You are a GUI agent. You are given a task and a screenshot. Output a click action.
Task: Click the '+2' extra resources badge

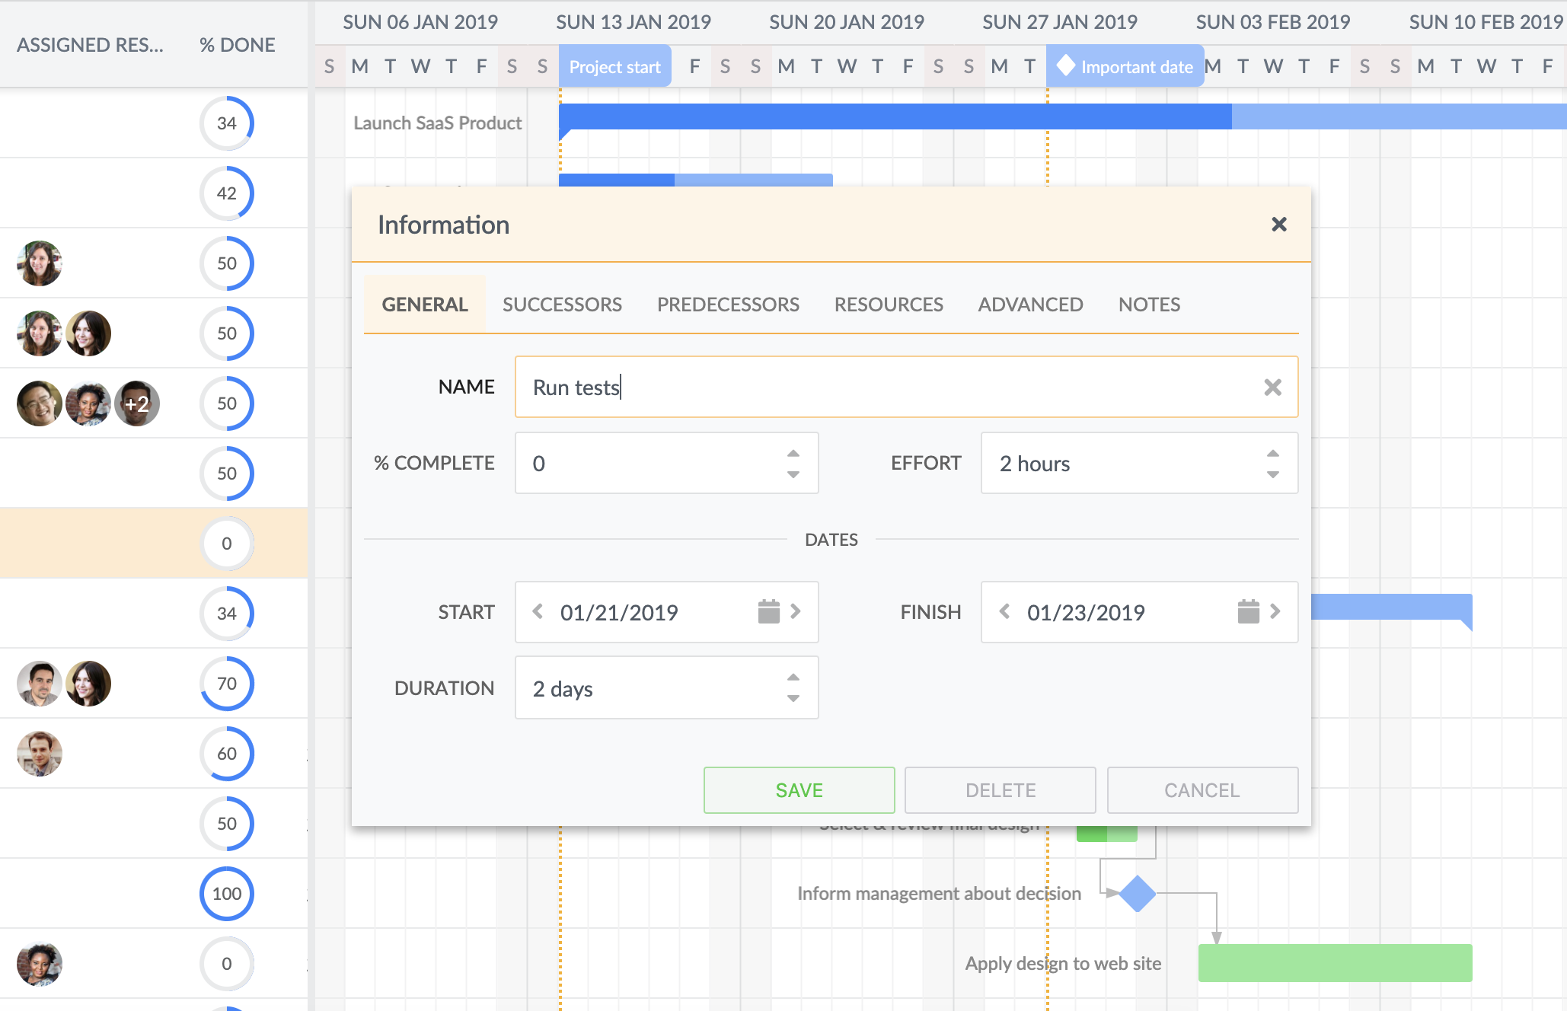point(137,403)
